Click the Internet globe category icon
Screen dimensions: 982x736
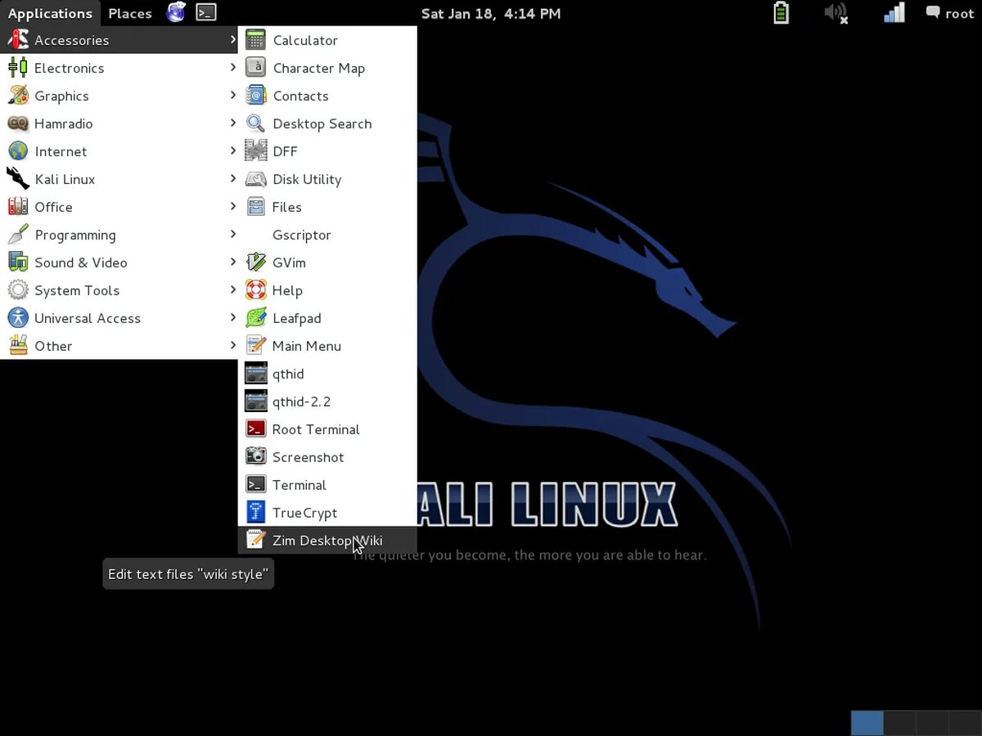coord(18,151)
